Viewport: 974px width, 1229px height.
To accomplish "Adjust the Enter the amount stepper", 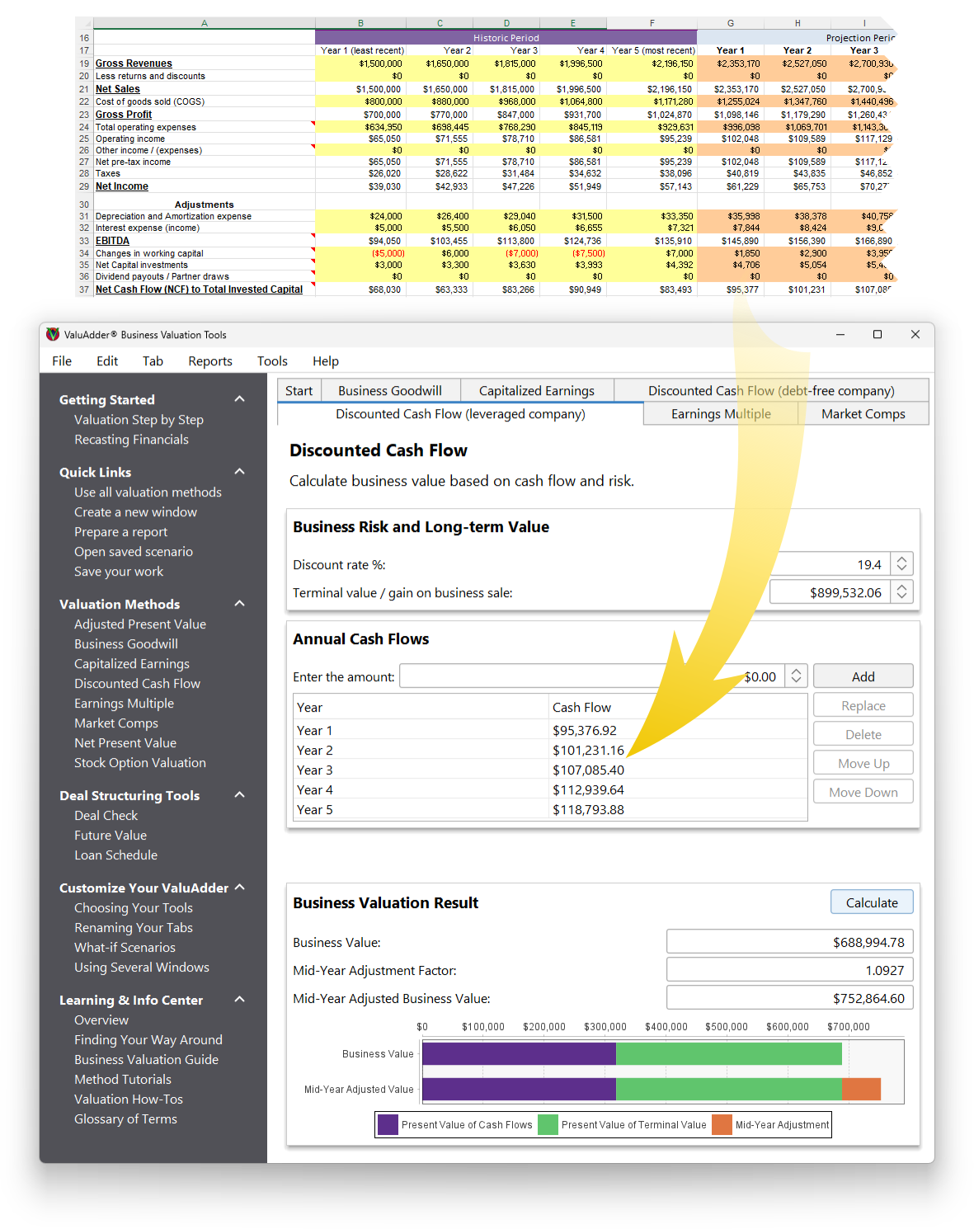I will pyautogui.click(x=796, y=676).
